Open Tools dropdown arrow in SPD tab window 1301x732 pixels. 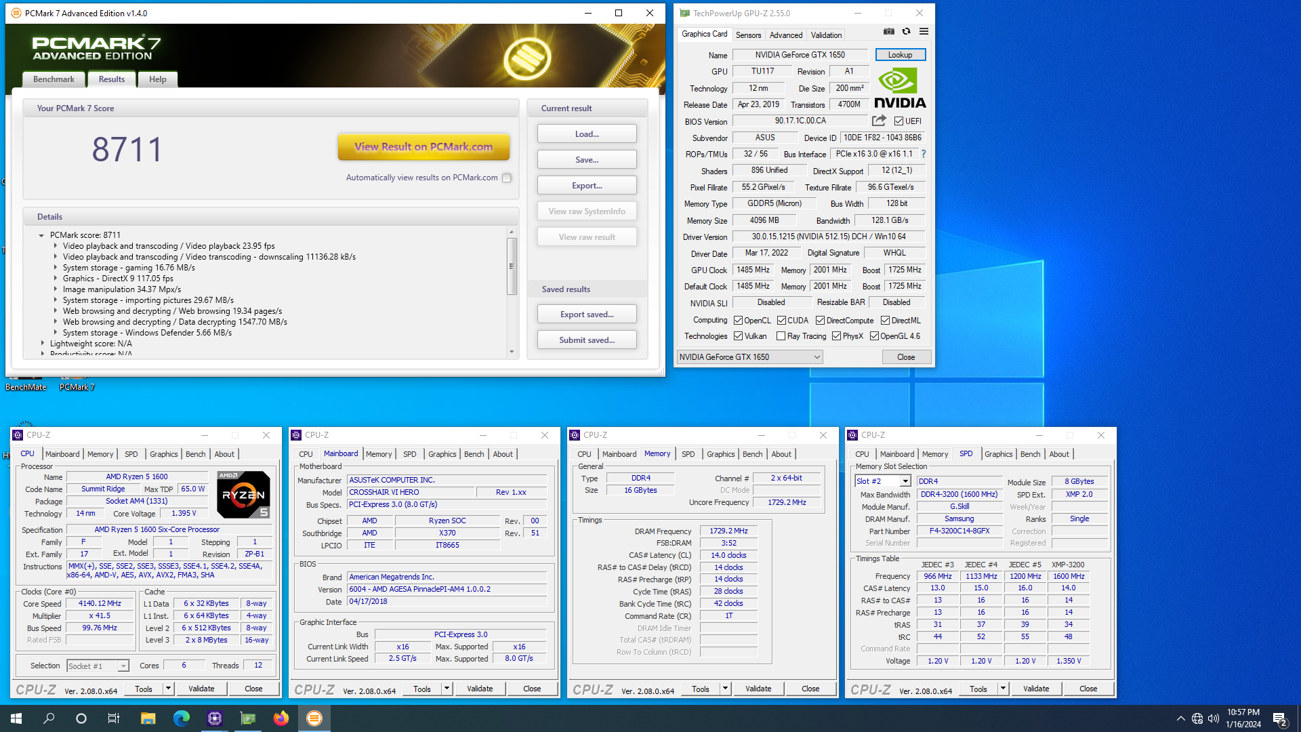click(x=1003, y=689)
